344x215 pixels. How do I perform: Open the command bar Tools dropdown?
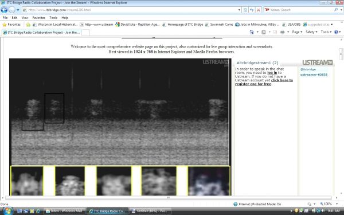click(x=326, y=32)
